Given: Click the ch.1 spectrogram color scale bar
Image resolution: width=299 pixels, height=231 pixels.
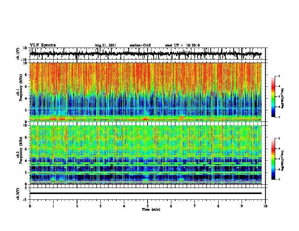Looking at the screenshot, I should coord(273,97).
